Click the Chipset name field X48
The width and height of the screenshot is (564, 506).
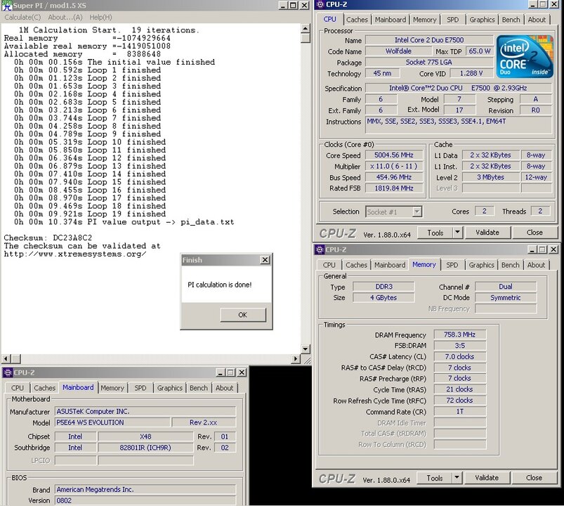coord(145,436)
